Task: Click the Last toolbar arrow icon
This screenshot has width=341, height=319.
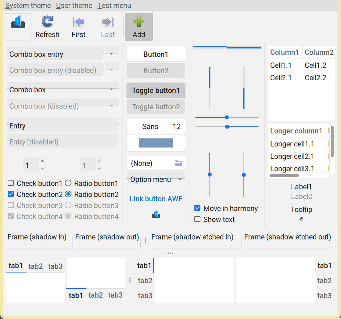Action: tap(108, 22)
